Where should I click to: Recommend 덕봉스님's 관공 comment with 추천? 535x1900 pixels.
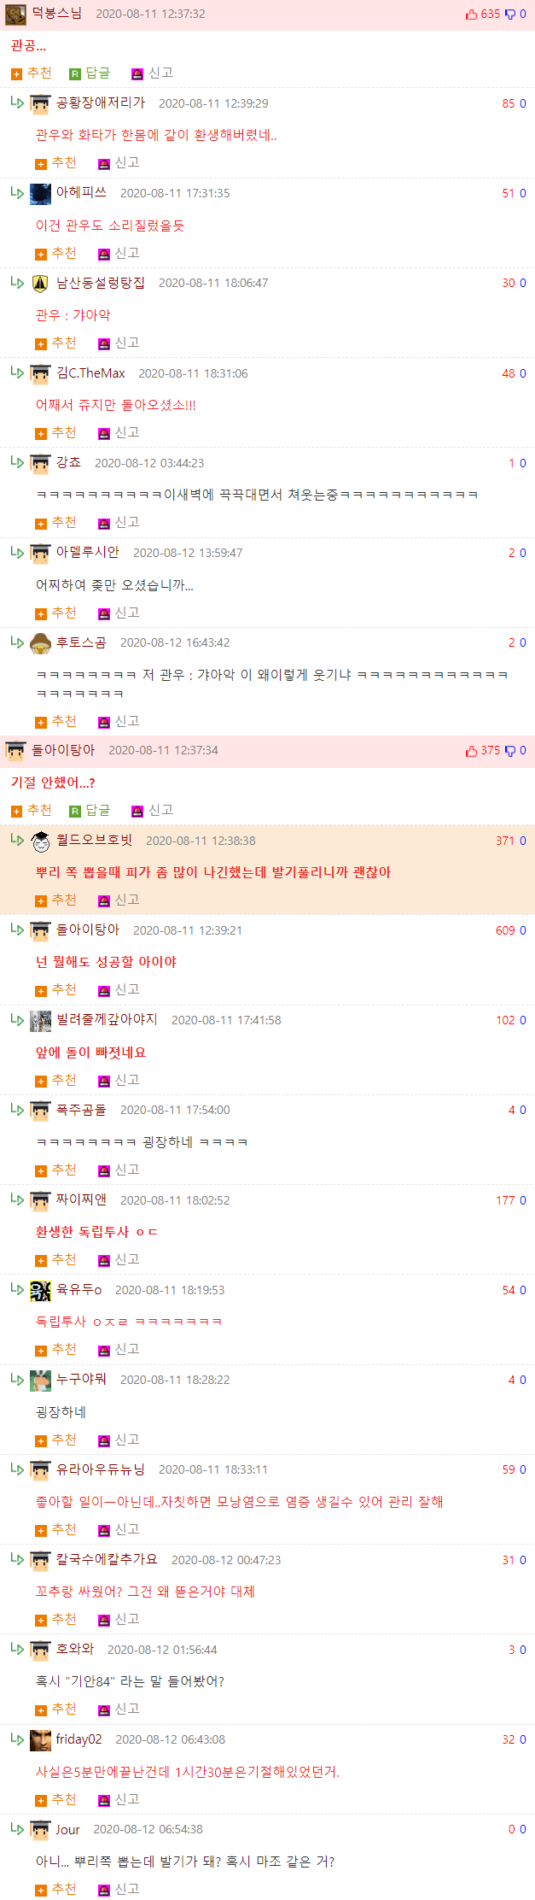[32, 73]
